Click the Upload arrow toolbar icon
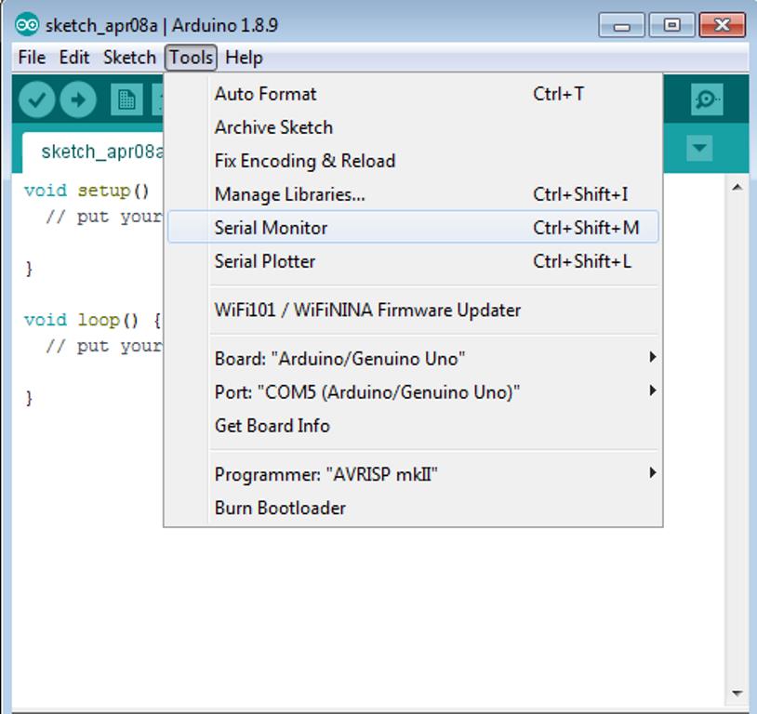 (x=78, y=99)
